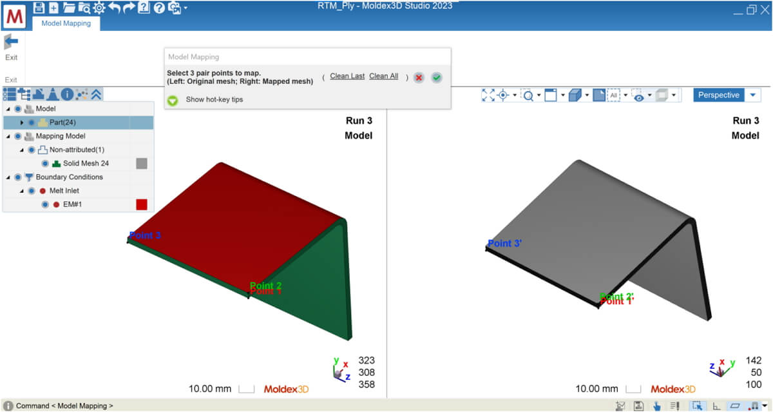Viewport: 773px width, 412px height.
Task: Click the red M Moldex3D application logo
Action: (14, 15)
